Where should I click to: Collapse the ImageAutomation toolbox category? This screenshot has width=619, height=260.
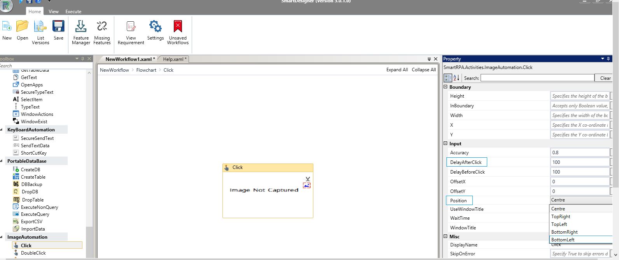pyautogui.click(x=2, y=237)
